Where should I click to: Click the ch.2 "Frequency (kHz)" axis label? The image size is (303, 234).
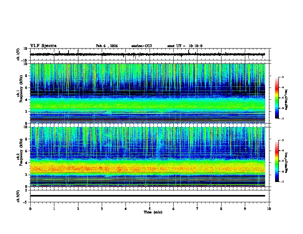click(x=21, y=153)
